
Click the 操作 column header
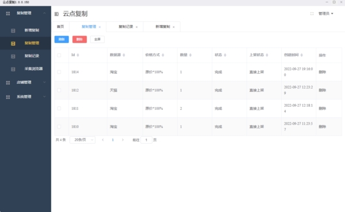323,55
